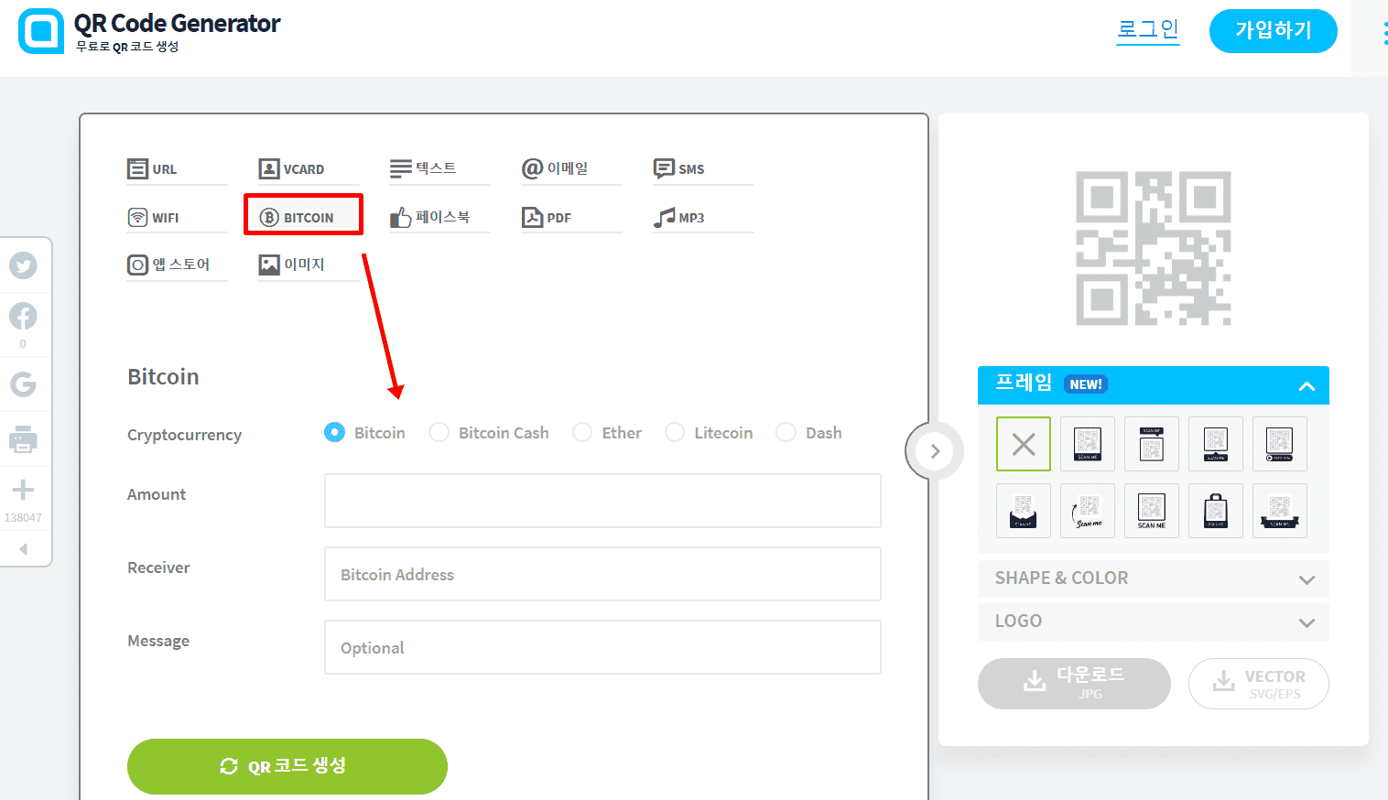Select the VCARD QR type

pos(308,169)
